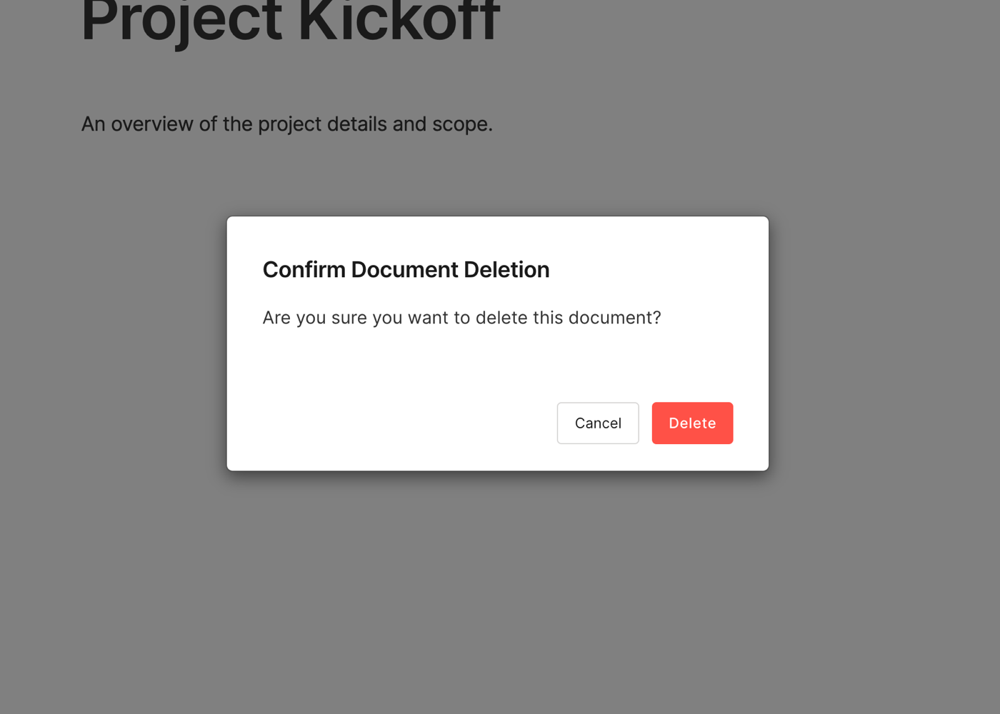Click the word "Confirm" in dialog title

click(304, 270)
